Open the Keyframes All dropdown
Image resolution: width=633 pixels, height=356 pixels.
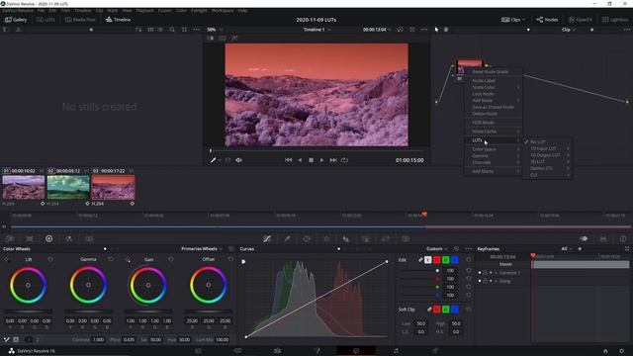pos(567,248)
